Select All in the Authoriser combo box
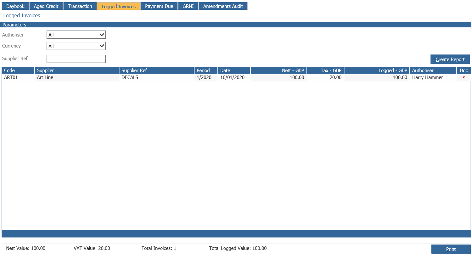472x259 pixels. tap(76, 35)
